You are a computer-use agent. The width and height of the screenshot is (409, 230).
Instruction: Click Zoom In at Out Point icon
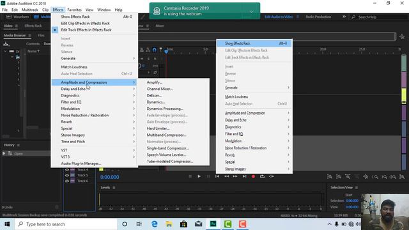pos(384,177)
